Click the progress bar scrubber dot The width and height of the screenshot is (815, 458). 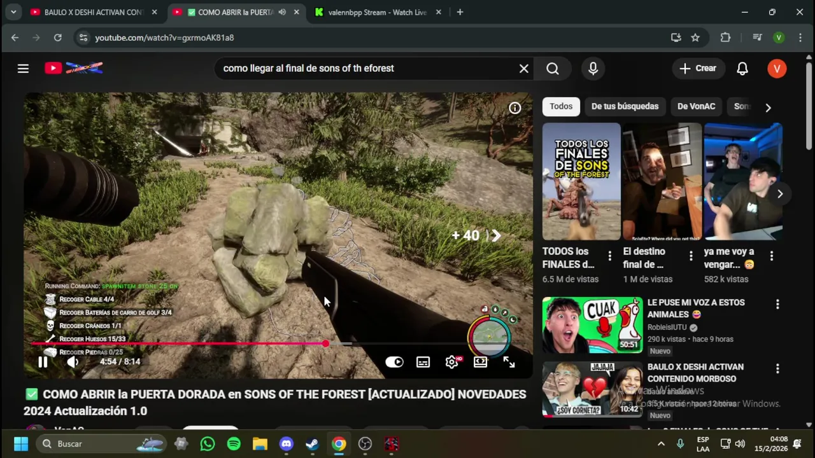click(x=325, y=343)
